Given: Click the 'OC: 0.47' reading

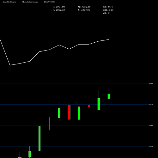Looking at the screenshot, I should click(108, 7).
